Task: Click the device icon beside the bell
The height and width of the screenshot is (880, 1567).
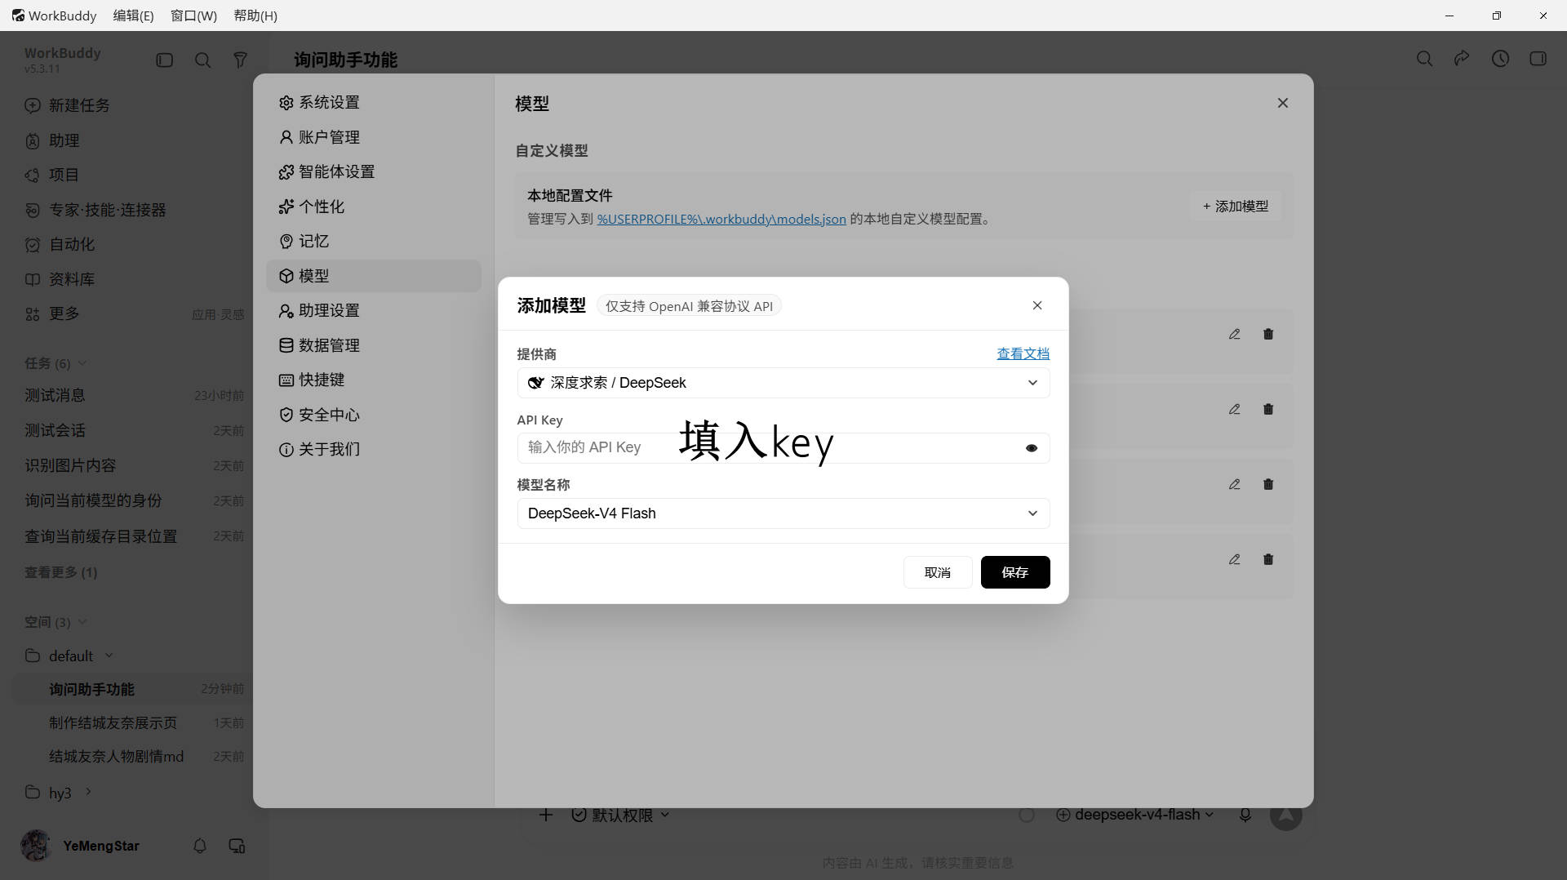Action: [237, 846]
